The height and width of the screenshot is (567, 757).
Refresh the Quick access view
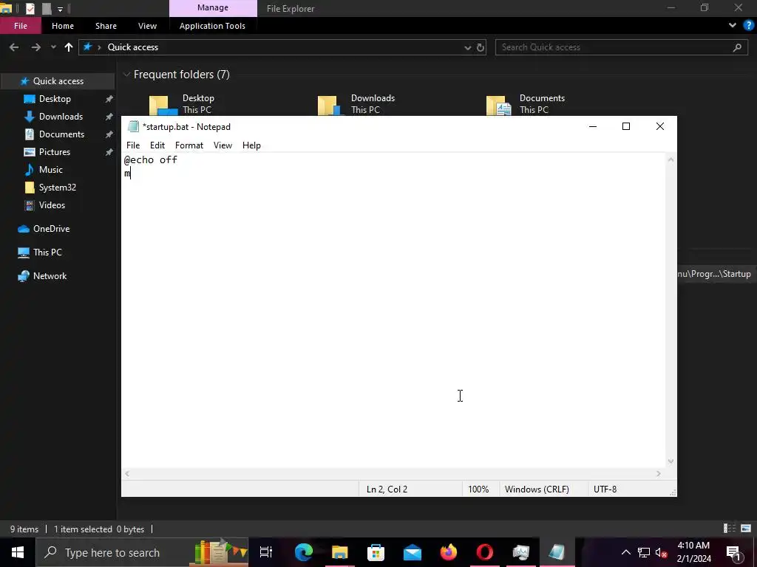(x=481, y=48)
